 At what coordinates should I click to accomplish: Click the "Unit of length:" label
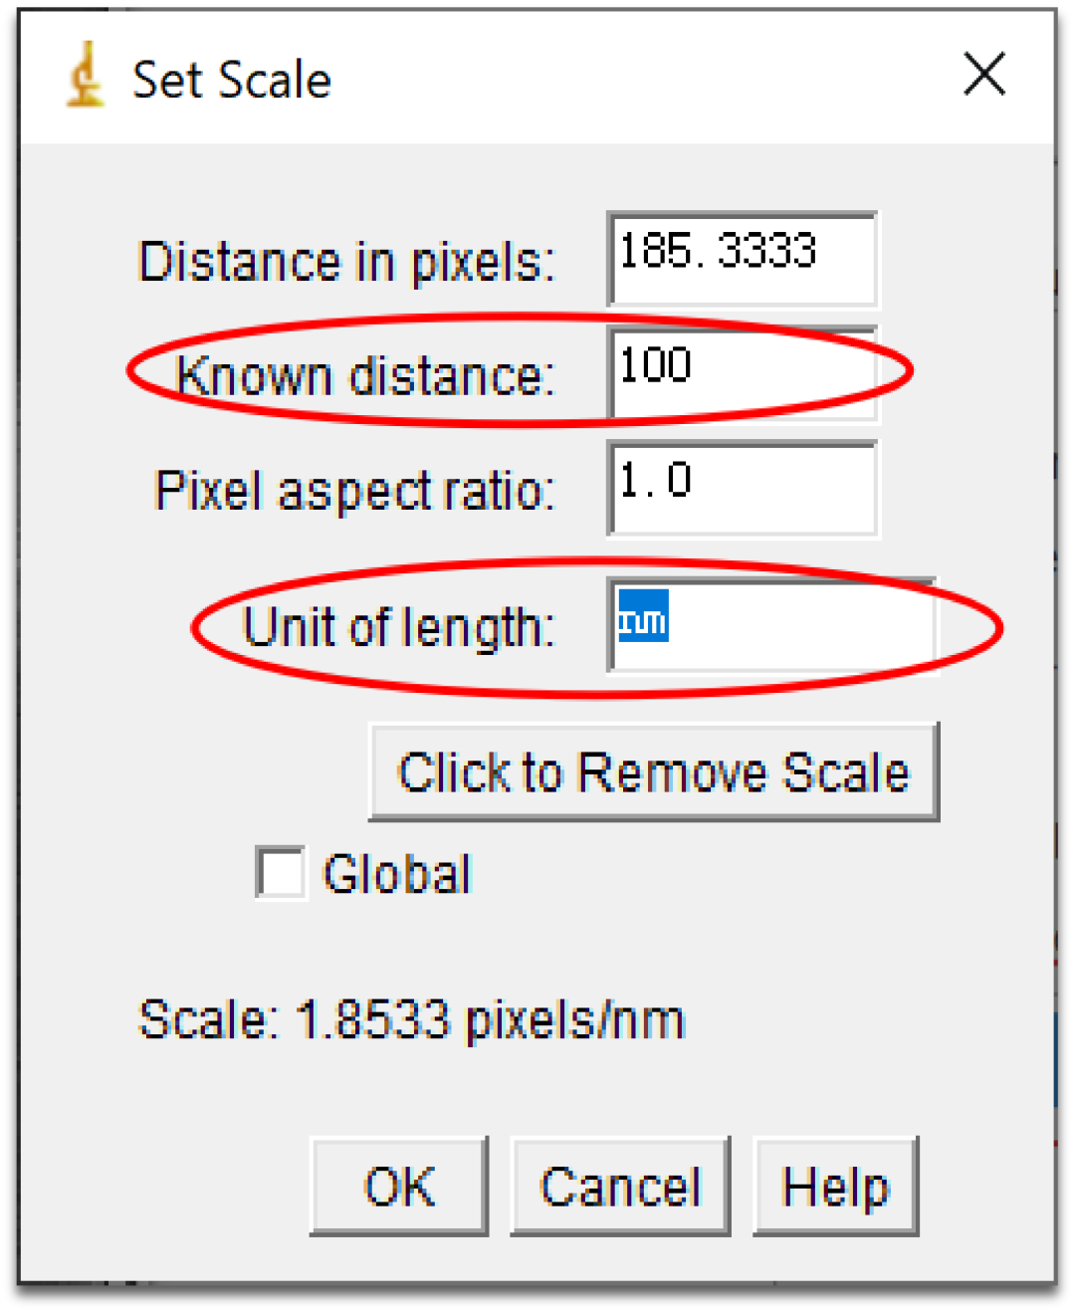coord(398,627)
